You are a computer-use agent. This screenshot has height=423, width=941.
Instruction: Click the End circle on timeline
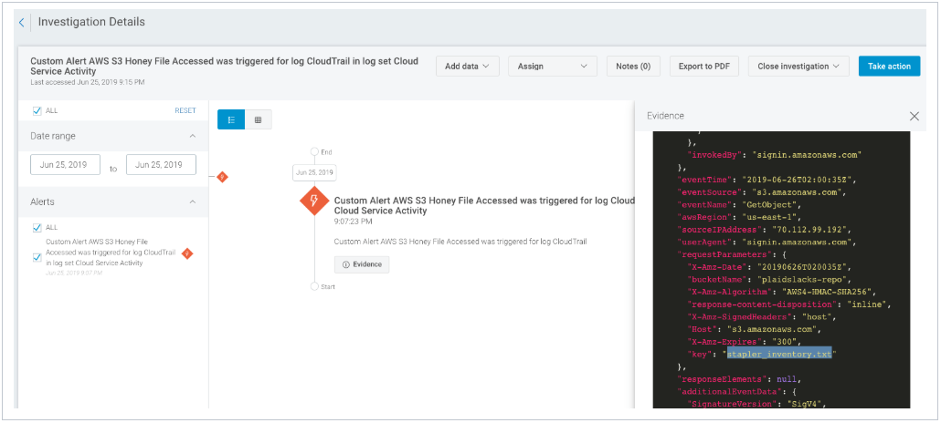pos(314,151)
